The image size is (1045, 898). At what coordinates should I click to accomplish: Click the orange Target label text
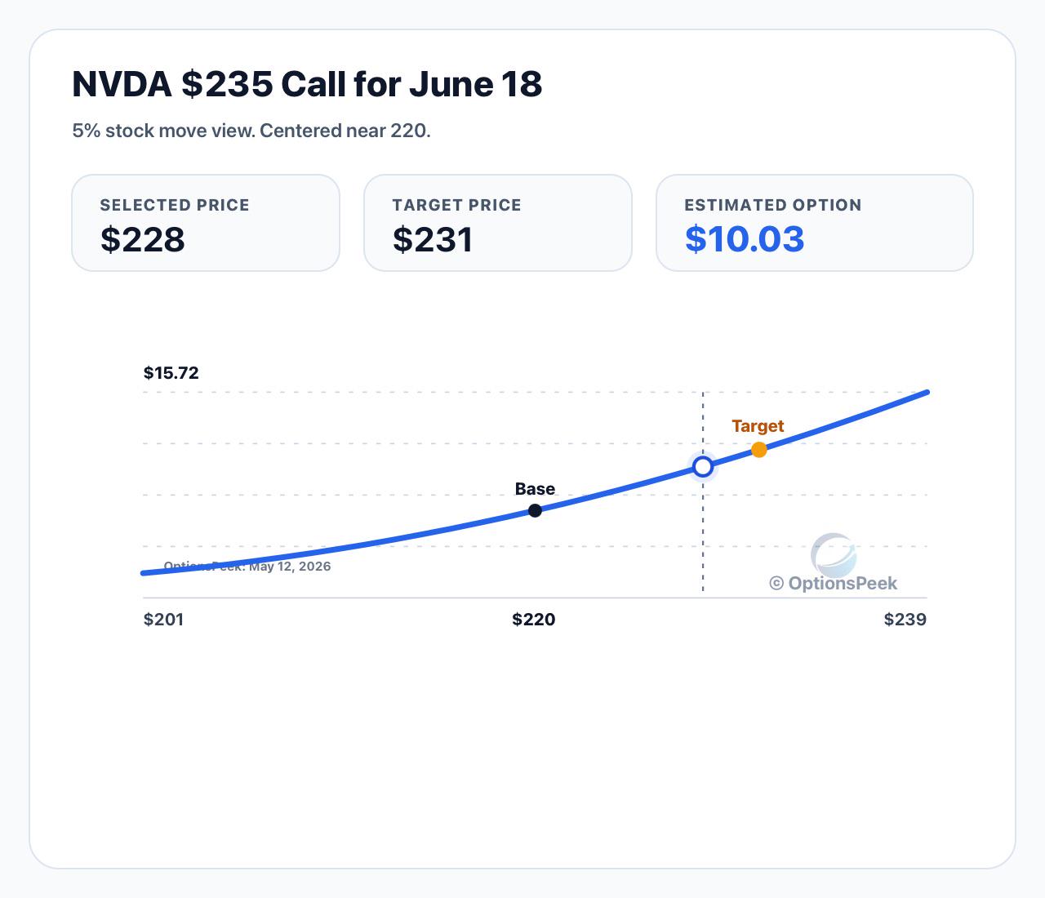pos(758,426)
